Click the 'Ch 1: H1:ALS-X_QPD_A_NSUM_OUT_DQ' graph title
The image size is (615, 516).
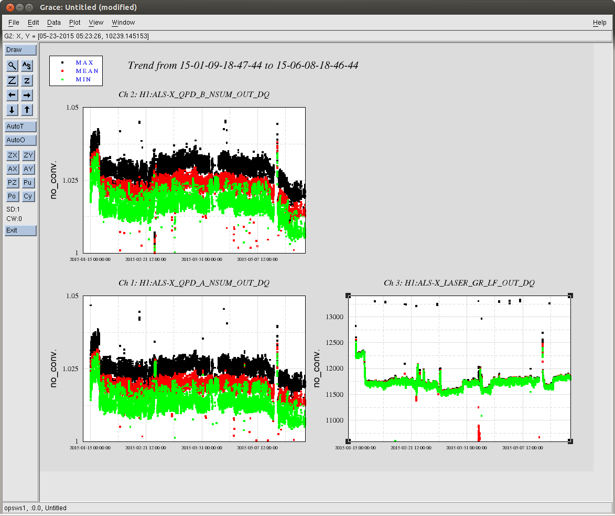click(x=194, y=283)
